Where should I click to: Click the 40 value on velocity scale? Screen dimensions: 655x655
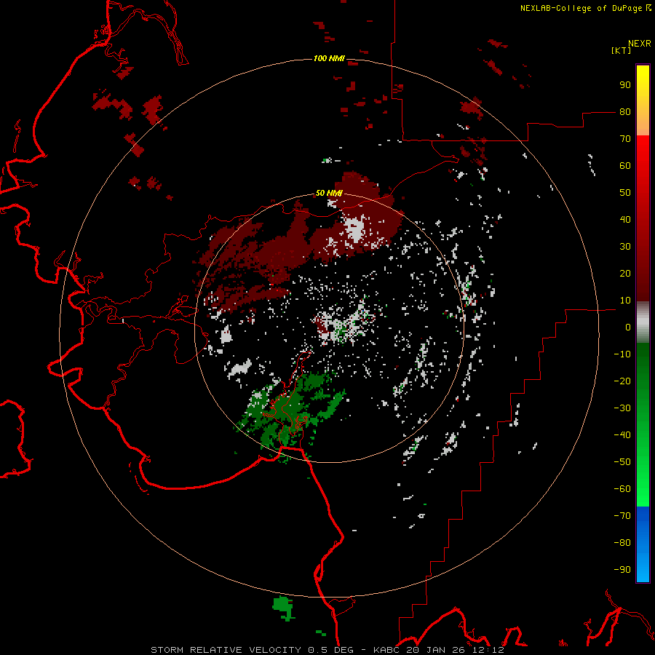pyautogui.click(x=625, y=219)
